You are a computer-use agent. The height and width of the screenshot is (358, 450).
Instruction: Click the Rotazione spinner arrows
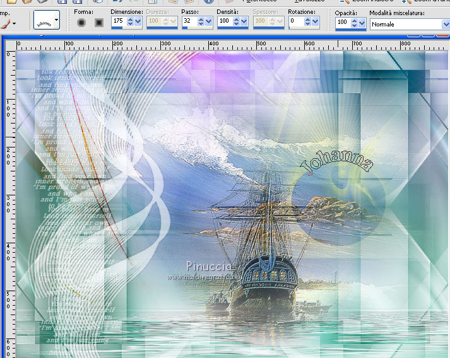pyautogui.click(x=307, y=21)
